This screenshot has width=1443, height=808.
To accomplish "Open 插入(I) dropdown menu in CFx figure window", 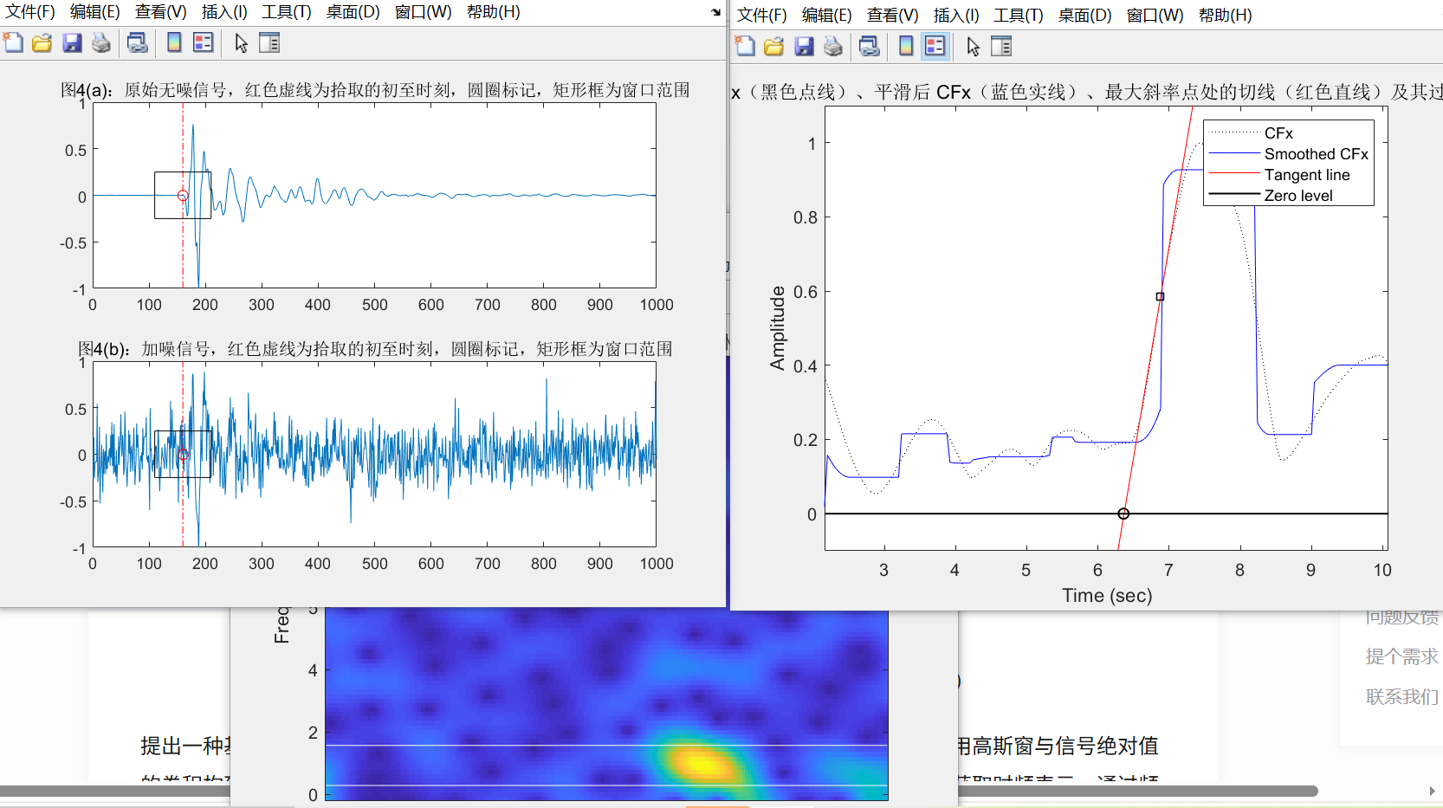I will (956, 16).
